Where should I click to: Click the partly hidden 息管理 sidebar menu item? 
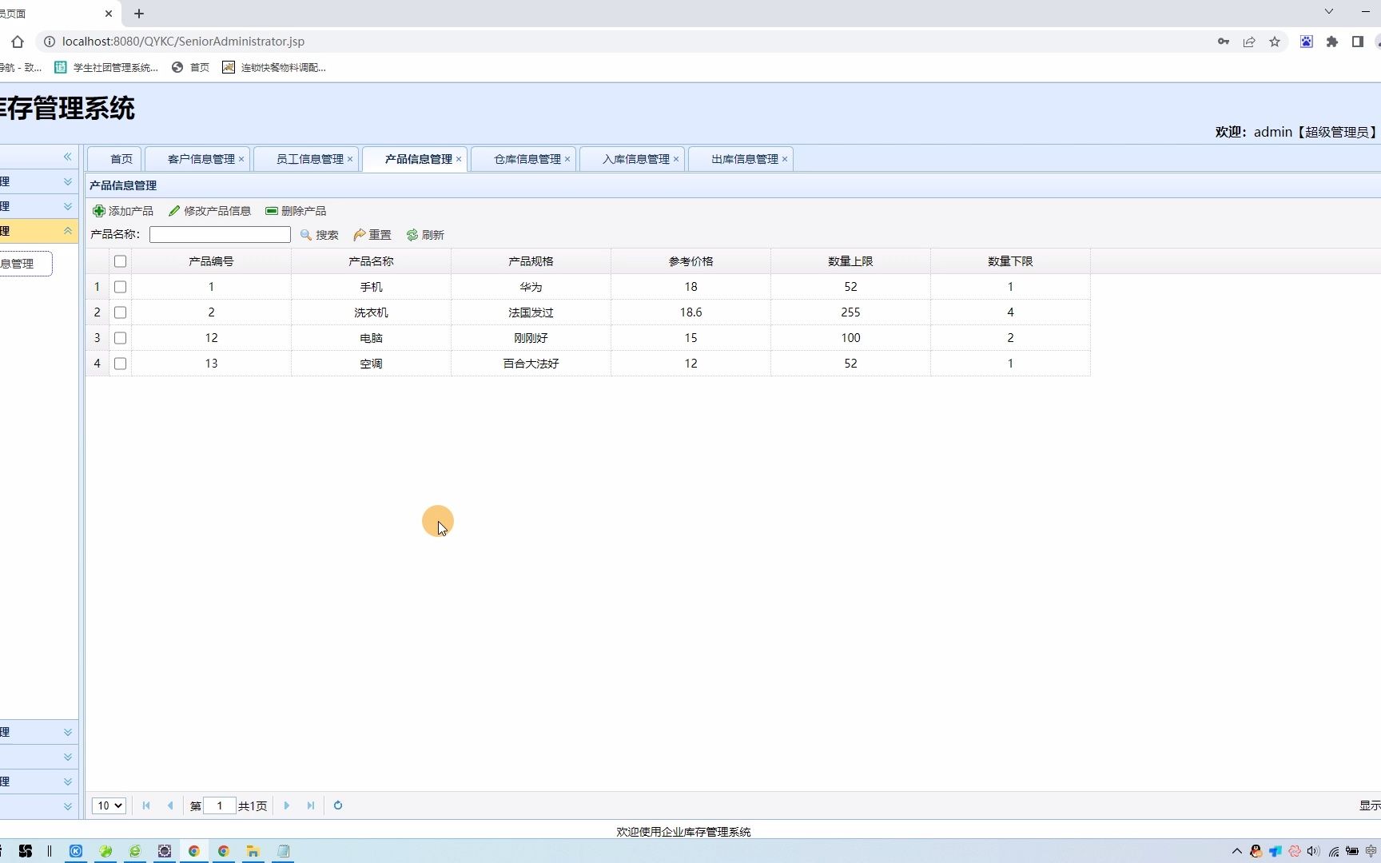pyautogui.click(x=25, y=264)
